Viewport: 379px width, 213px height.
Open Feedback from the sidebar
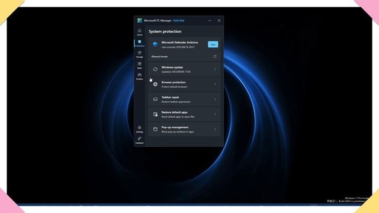(140, 140)
